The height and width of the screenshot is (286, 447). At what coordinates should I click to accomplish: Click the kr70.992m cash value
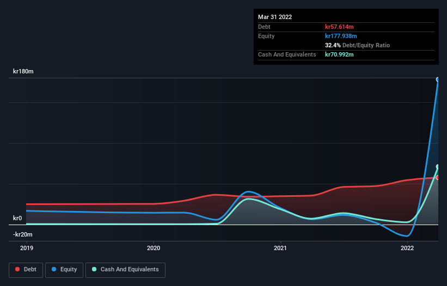(339, 54)
